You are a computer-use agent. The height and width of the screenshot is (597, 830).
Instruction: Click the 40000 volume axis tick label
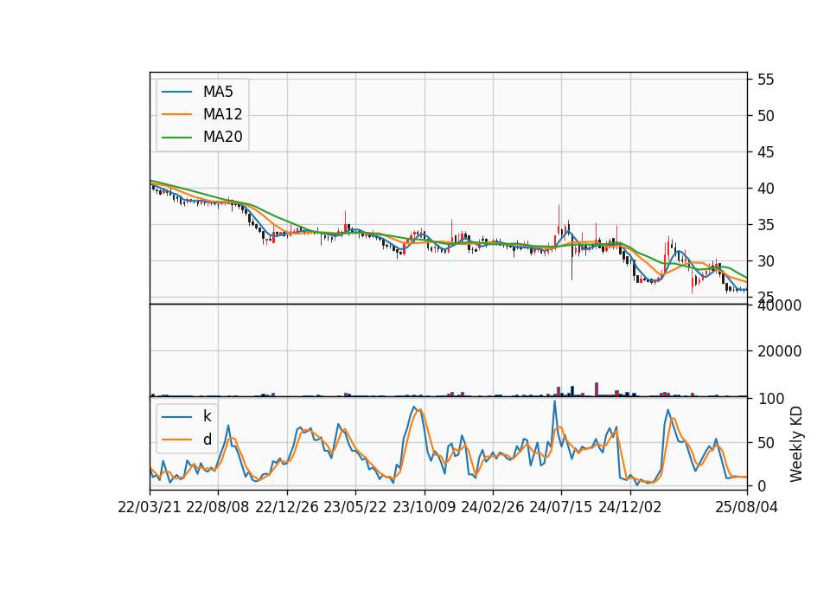pyautogui.click(x=779, y=305)
